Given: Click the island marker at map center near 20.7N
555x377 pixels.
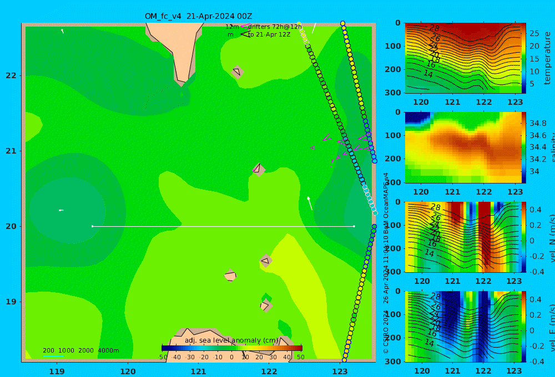Looking at the screenshot, I should tap(259, 170).
